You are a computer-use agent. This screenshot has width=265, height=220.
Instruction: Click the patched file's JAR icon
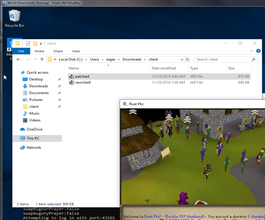(71, 76)
